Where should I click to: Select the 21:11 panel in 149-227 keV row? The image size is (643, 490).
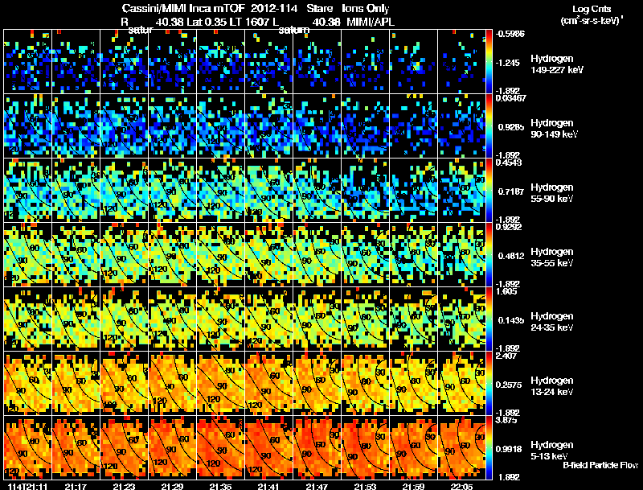tap(28, 62)
